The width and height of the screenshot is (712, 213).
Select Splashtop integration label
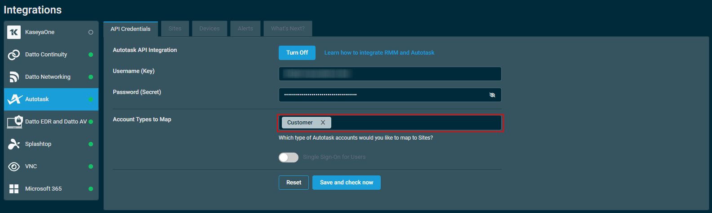click(38, 144)
